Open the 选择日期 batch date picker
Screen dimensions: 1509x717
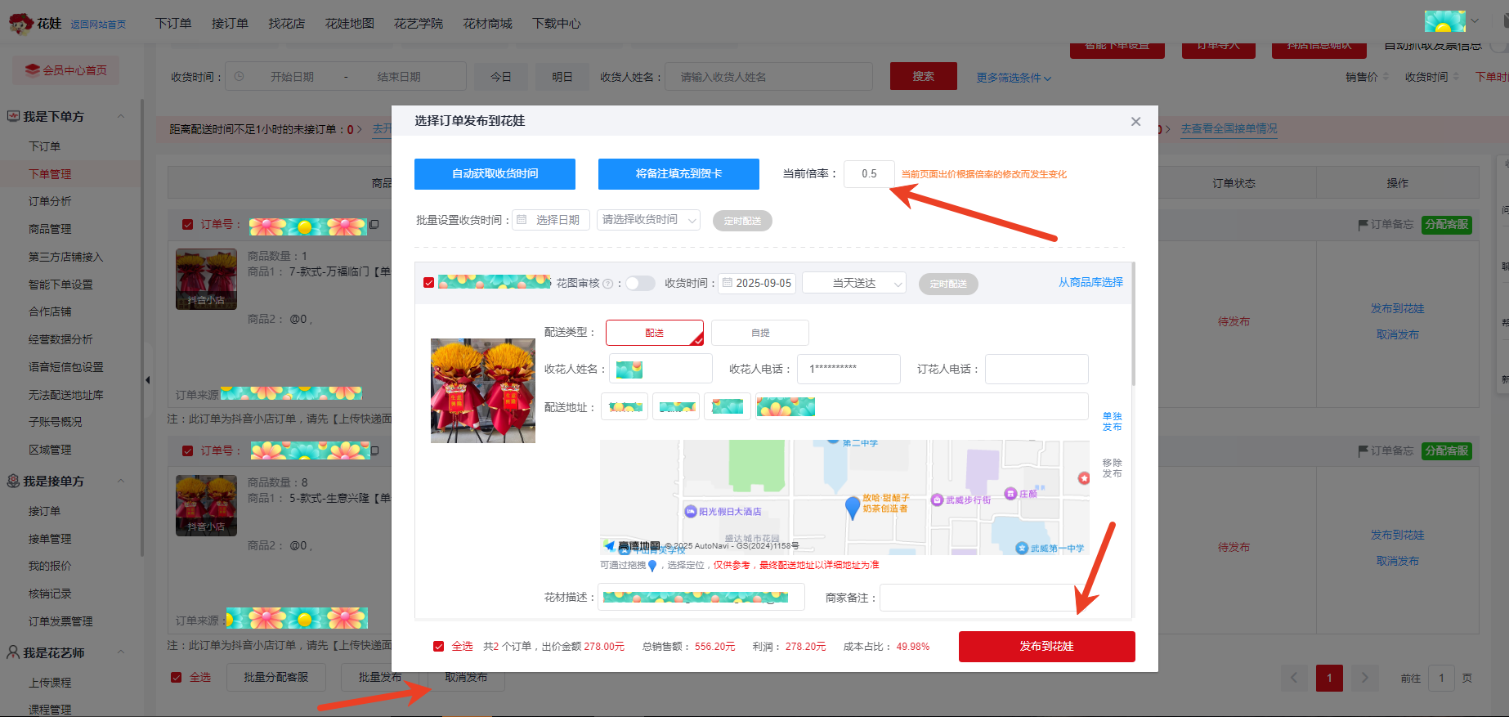point(551,220)
